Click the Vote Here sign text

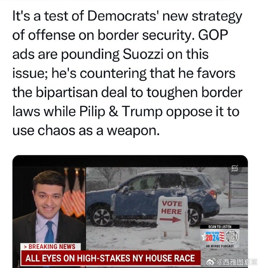[x=171, y=207]
